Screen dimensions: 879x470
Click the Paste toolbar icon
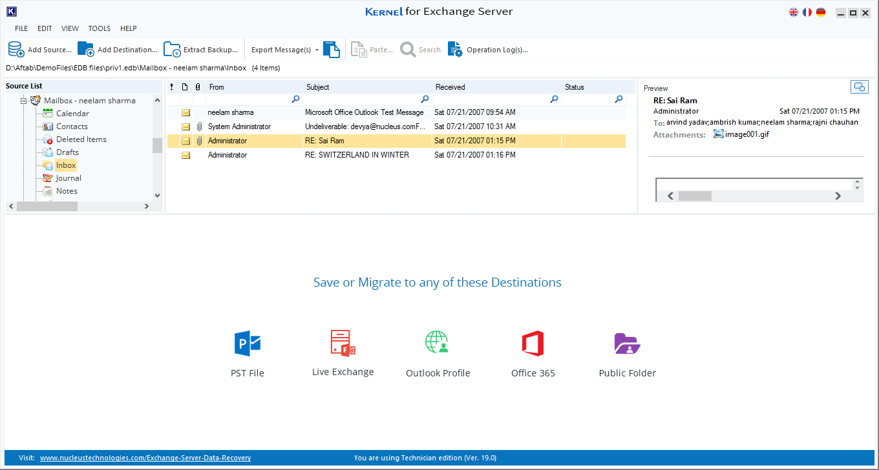tap(358, 49)
